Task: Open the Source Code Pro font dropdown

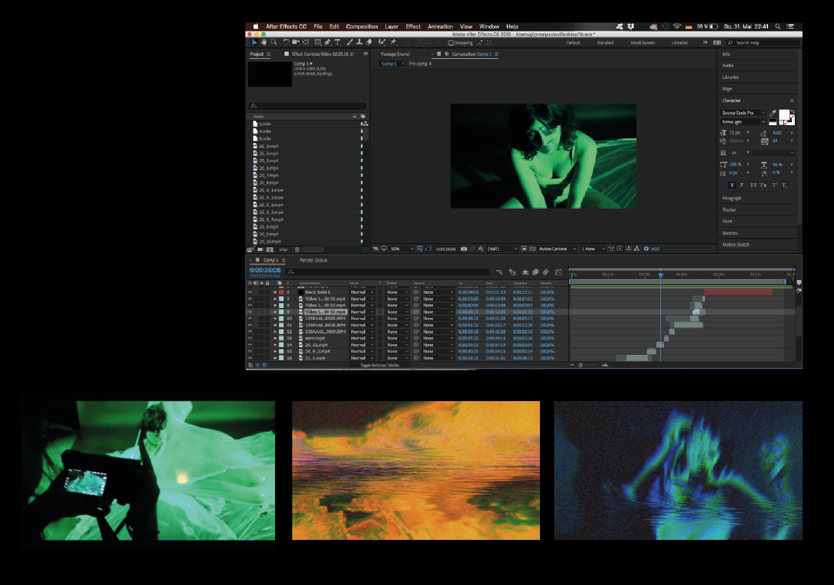Action: pos(743,113)
